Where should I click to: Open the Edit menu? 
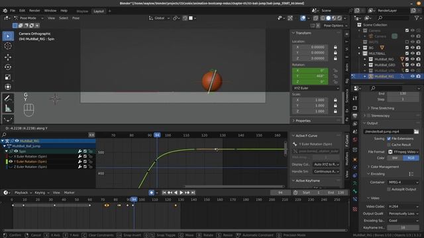(x=22, y=11)
